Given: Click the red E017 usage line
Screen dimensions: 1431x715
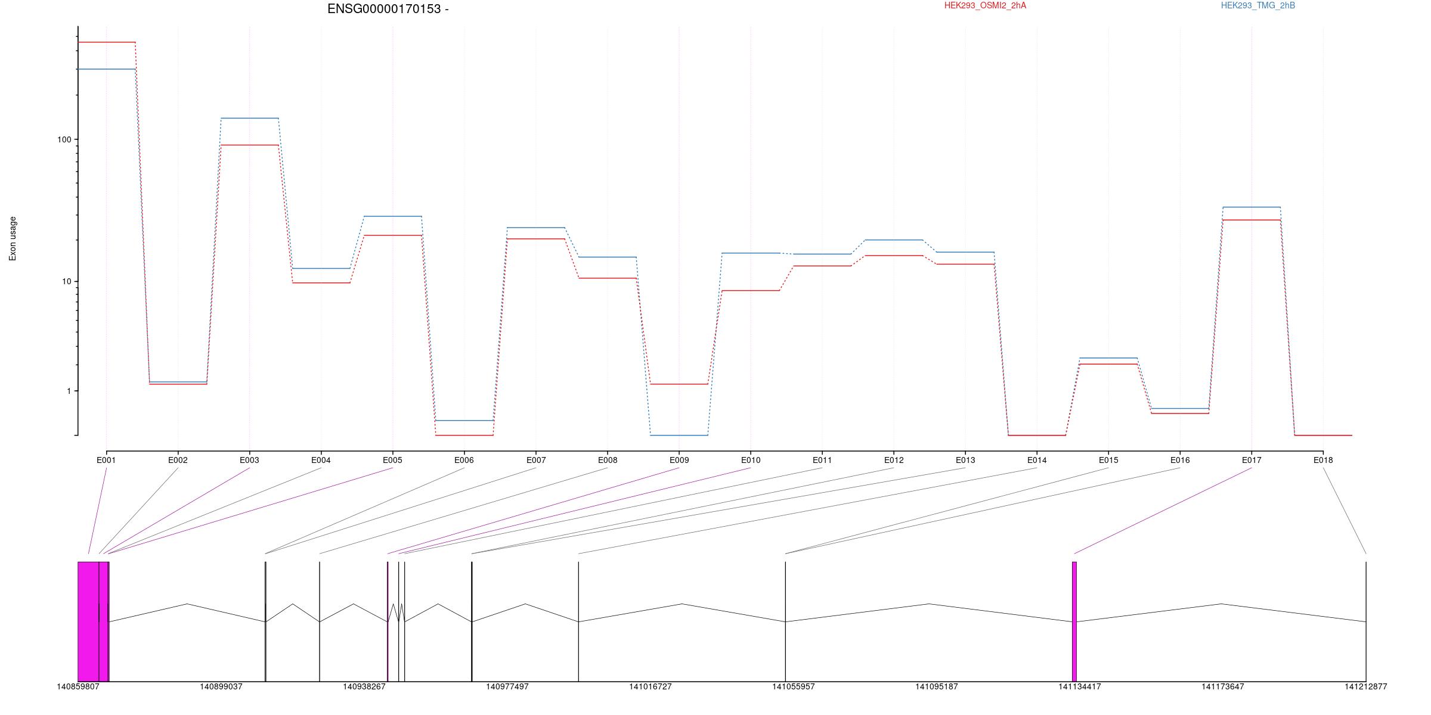Looking at the screenshot, I should pyautogui.click(x=1252, y=220).
